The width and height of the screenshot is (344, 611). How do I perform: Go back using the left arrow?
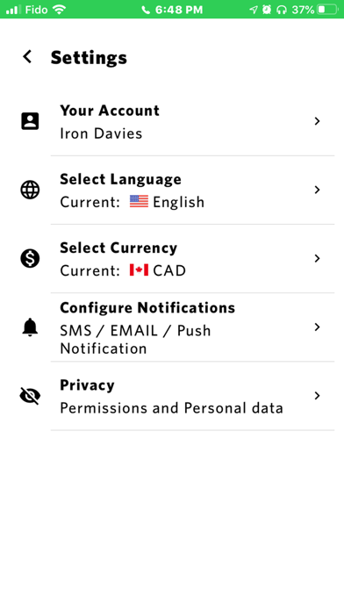pyautogui.click(x=27, y=57)
